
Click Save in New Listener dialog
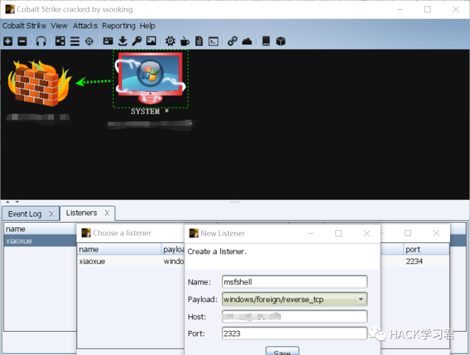282,351
